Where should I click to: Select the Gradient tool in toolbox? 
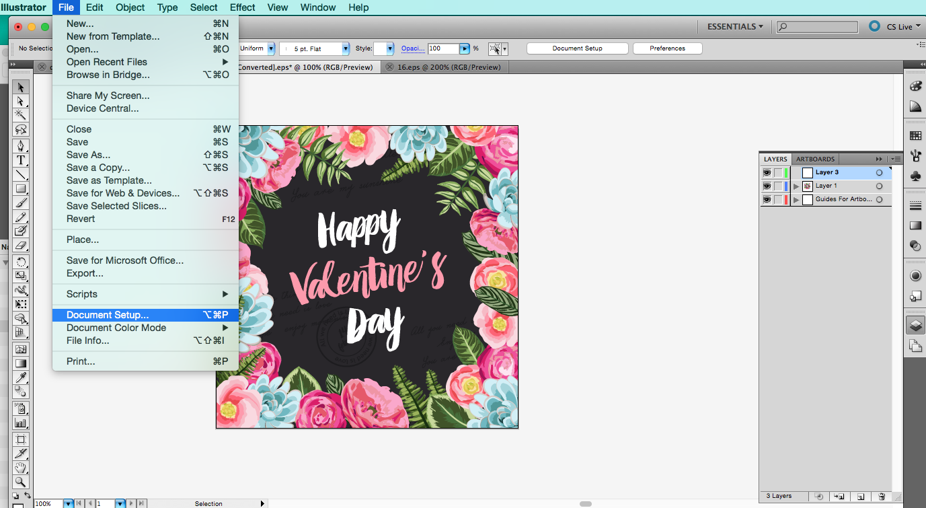21,363
